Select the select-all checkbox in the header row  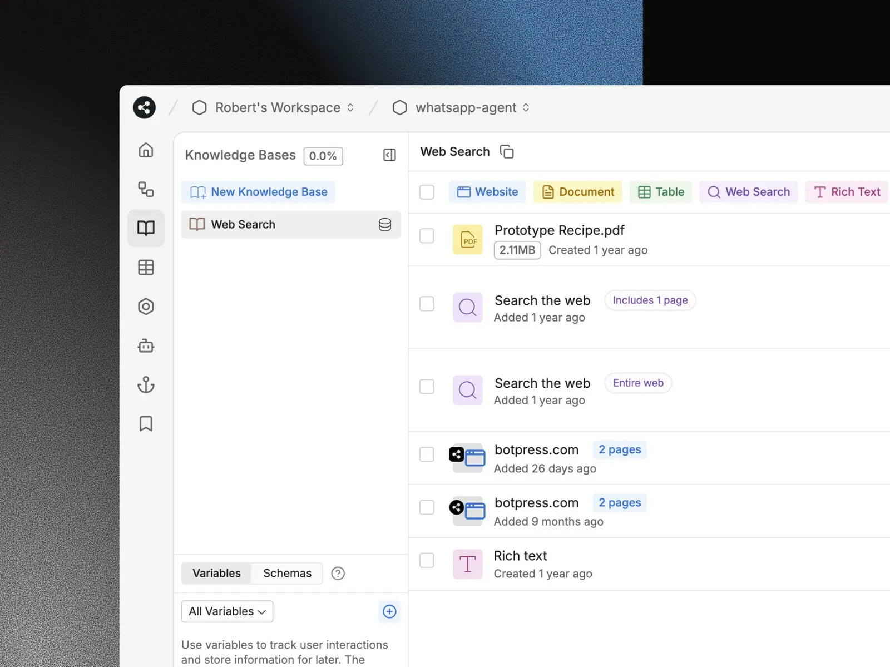coord(427,192)
